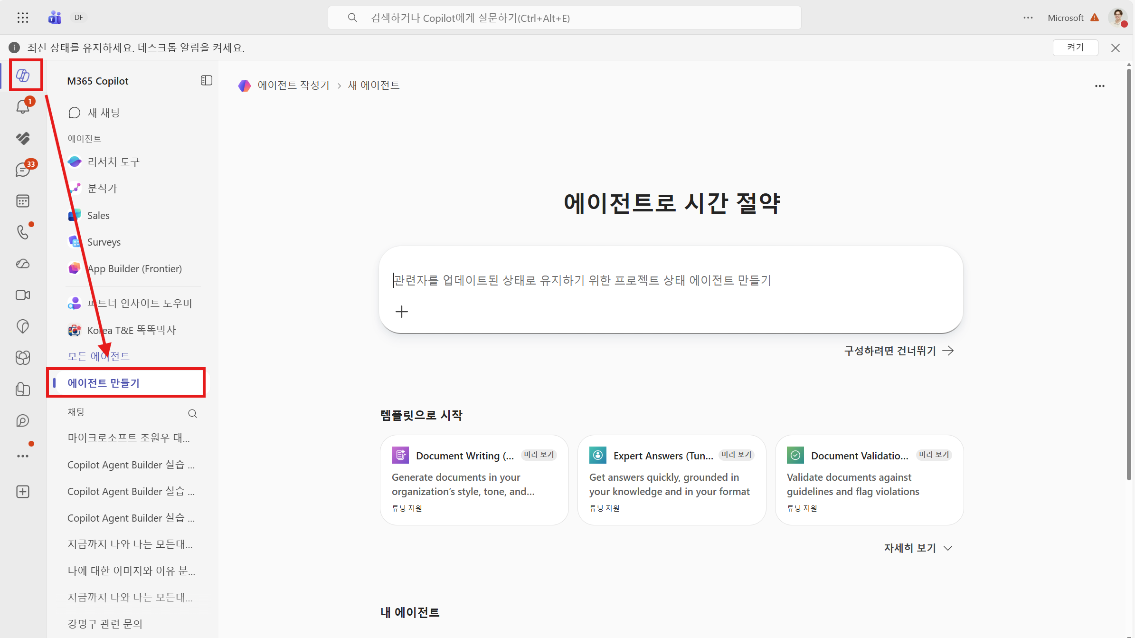This screenshot has width=1135, height=638.
Task: Open the flower-shaped app rail icon
Action: [x=23, y=358]
